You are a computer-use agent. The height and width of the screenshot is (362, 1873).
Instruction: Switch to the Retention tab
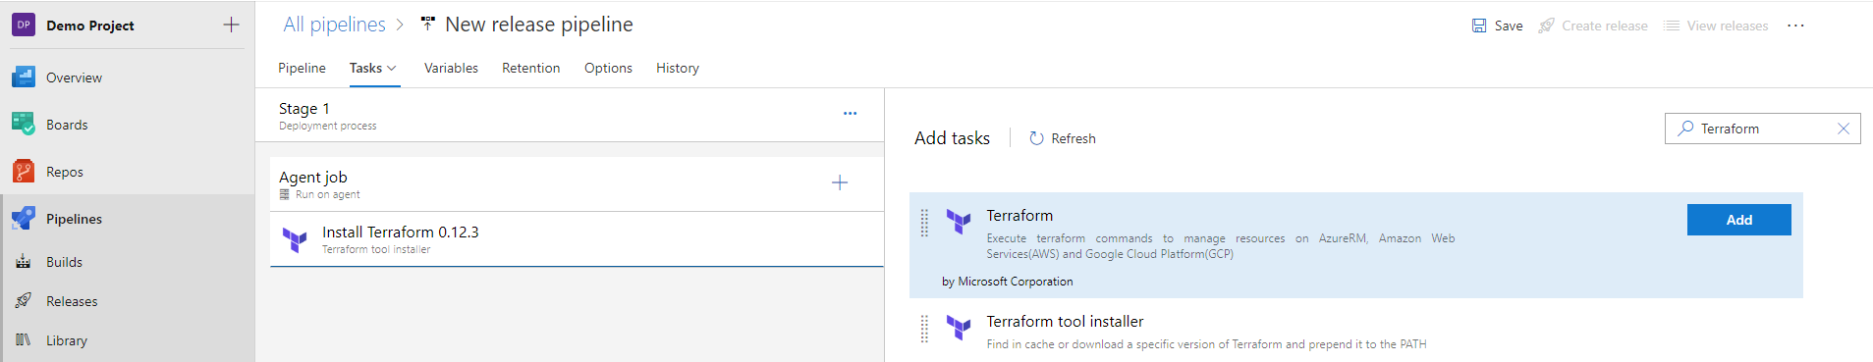coord(530,68)
